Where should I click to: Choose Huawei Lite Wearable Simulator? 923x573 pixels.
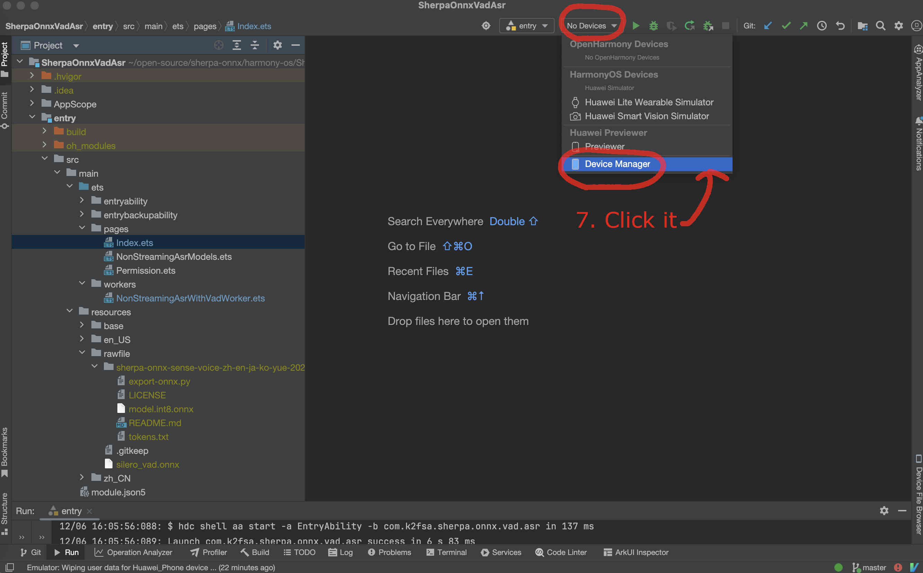coord(647,102)
